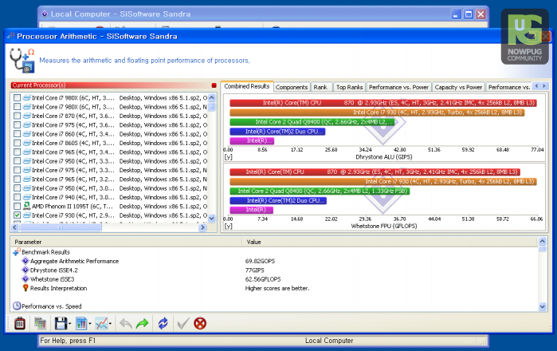Switch to the Components tab
Viewport: 557px width, 351px height.
click(x=292, y=87)
